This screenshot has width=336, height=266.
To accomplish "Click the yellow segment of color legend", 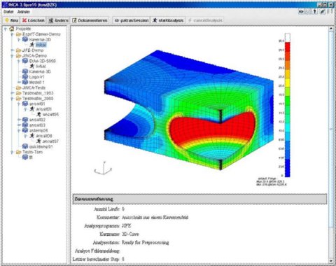I will pos(288,83).
